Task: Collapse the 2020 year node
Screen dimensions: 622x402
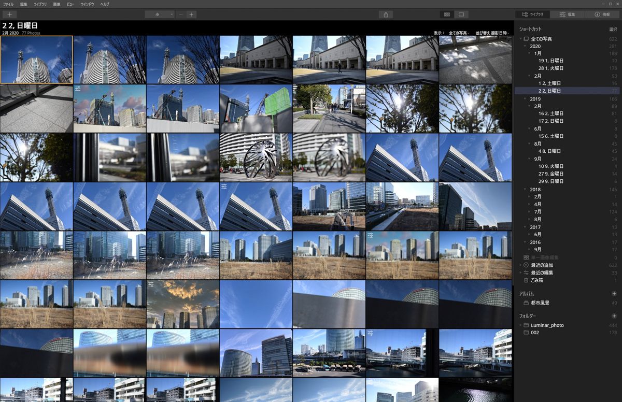Action: point(525,46)
